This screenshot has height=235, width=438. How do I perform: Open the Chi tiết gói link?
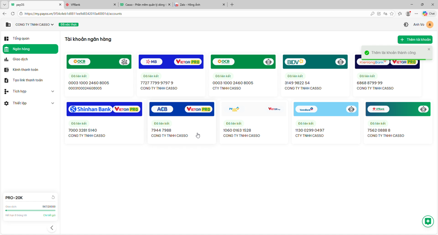pyautogui.click(x=49, y=215)
